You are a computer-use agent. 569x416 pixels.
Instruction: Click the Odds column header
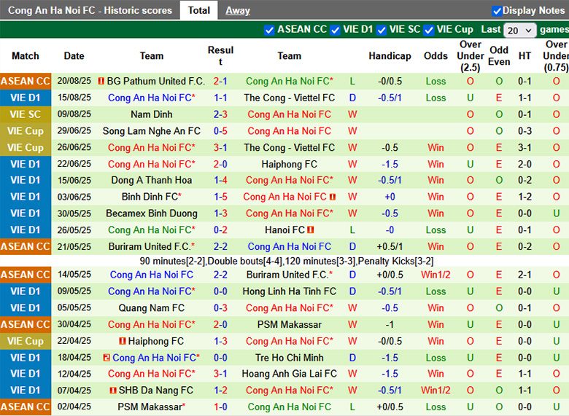[436, 56]
